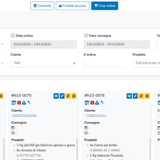Click the Crea ordine button
Screen dimensions: 160x160
point(105,6)
